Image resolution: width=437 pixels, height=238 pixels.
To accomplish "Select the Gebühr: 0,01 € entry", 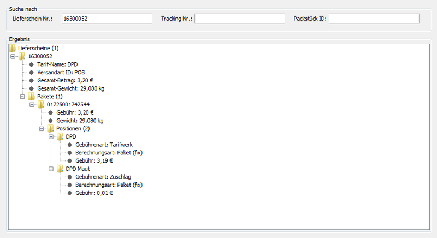I will point(94,193).
